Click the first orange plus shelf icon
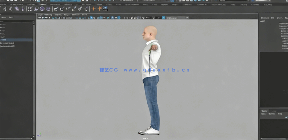288x140 pixels. [x=93, y=9]
